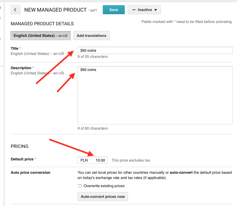Image resolution: width=238 pixels, height=206 pixels.
Task: Click Auto-convert prices now button
Action: (x=103, y=196)
